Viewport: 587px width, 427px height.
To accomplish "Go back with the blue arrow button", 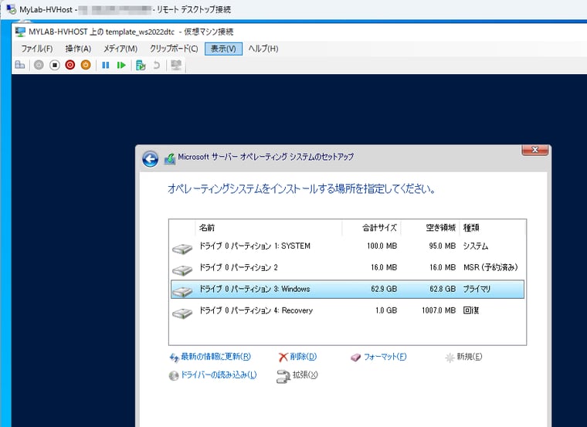I will (x=150, y=159).
